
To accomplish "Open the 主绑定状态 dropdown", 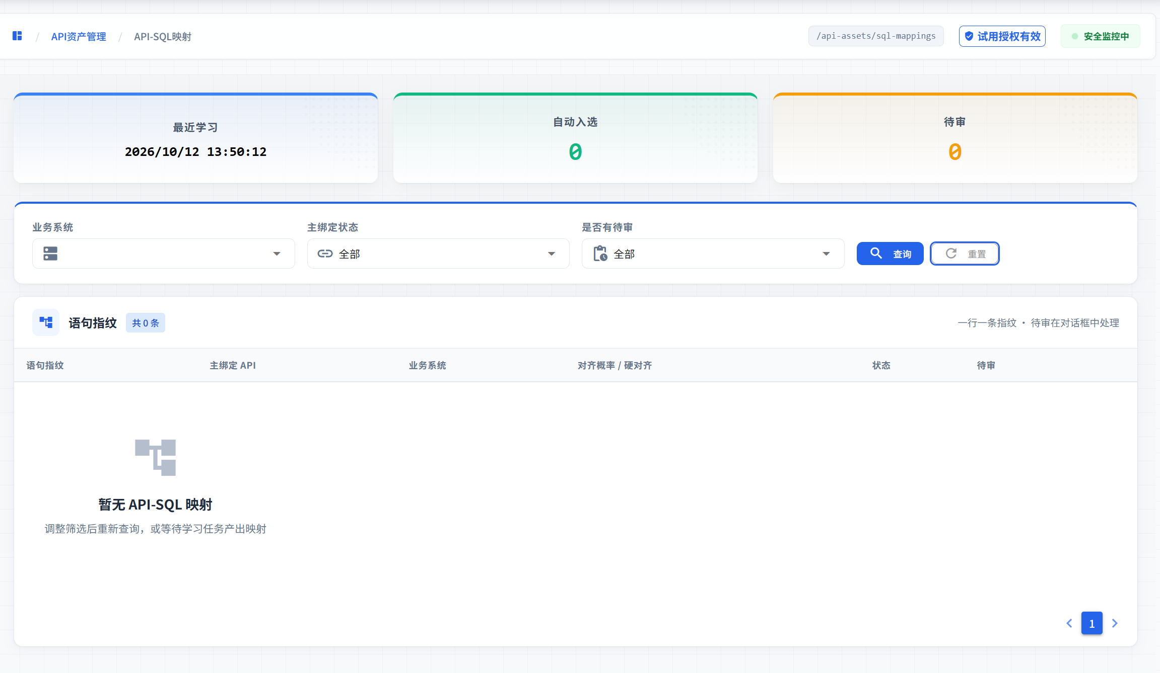I will click(438, 254).
